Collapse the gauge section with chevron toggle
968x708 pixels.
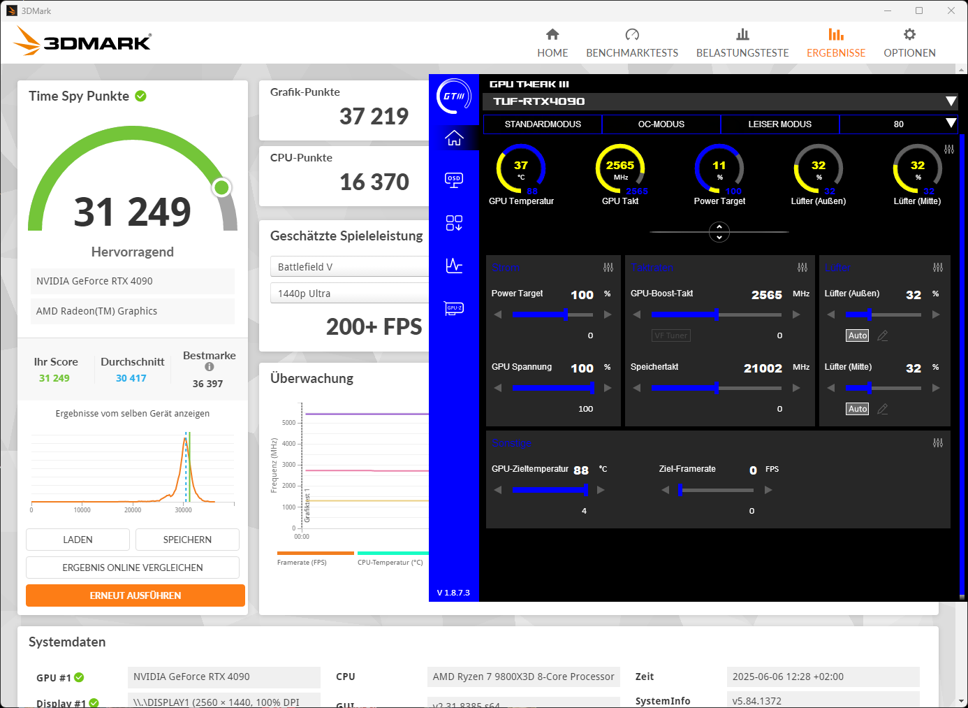tap(719, 231)
